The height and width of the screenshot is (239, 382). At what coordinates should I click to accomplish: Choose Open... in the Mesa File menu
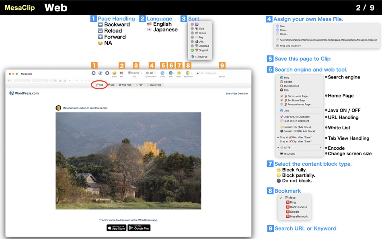click(281, 30)
